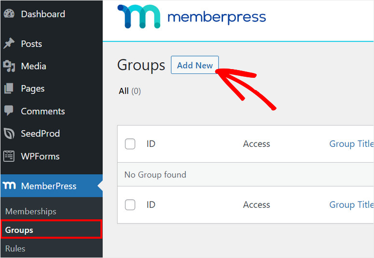
Task: Click the MemberPress 'm' sidebar icon
Action: click(x=9, y=186)
